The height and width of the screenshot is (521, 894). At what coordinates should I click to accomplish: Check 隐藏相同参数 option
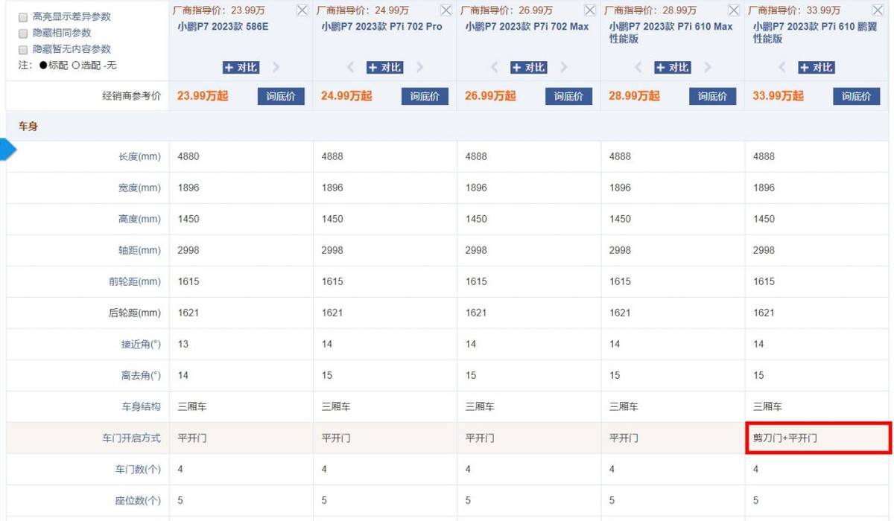pyautogui.click(x=23, y=33)
